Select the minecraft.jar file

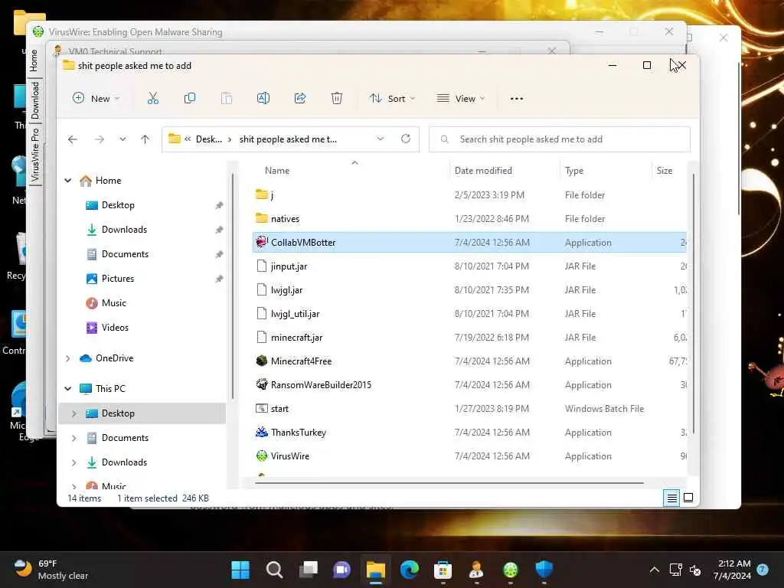tap(296, 338)
